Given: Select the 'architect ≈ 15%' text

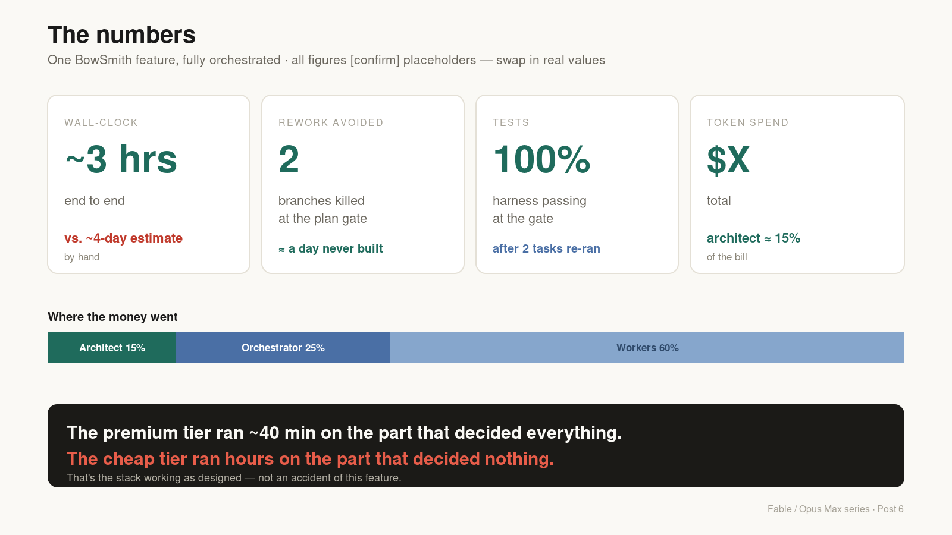Looking at the screenshot, I should point(753,238).
